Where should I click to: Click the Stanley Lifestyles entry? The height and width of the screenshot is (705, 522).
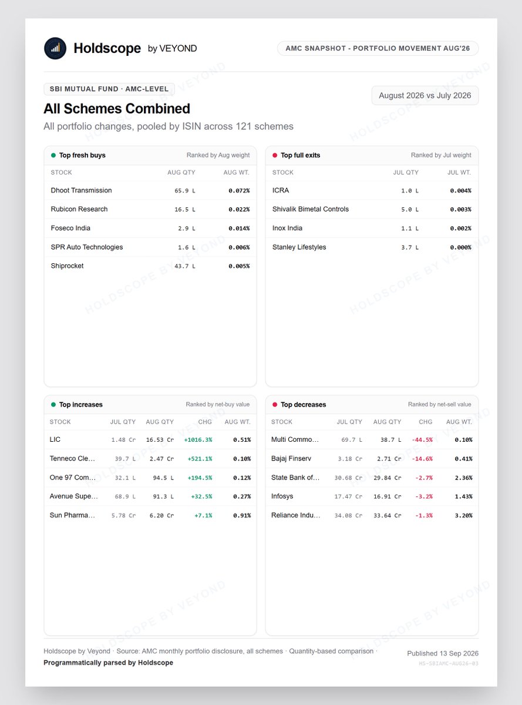372,247
